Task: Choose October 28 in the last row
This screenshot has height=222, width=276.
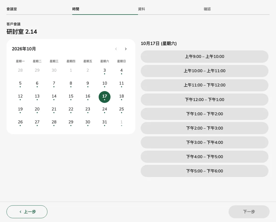Action: click(54, 123)
